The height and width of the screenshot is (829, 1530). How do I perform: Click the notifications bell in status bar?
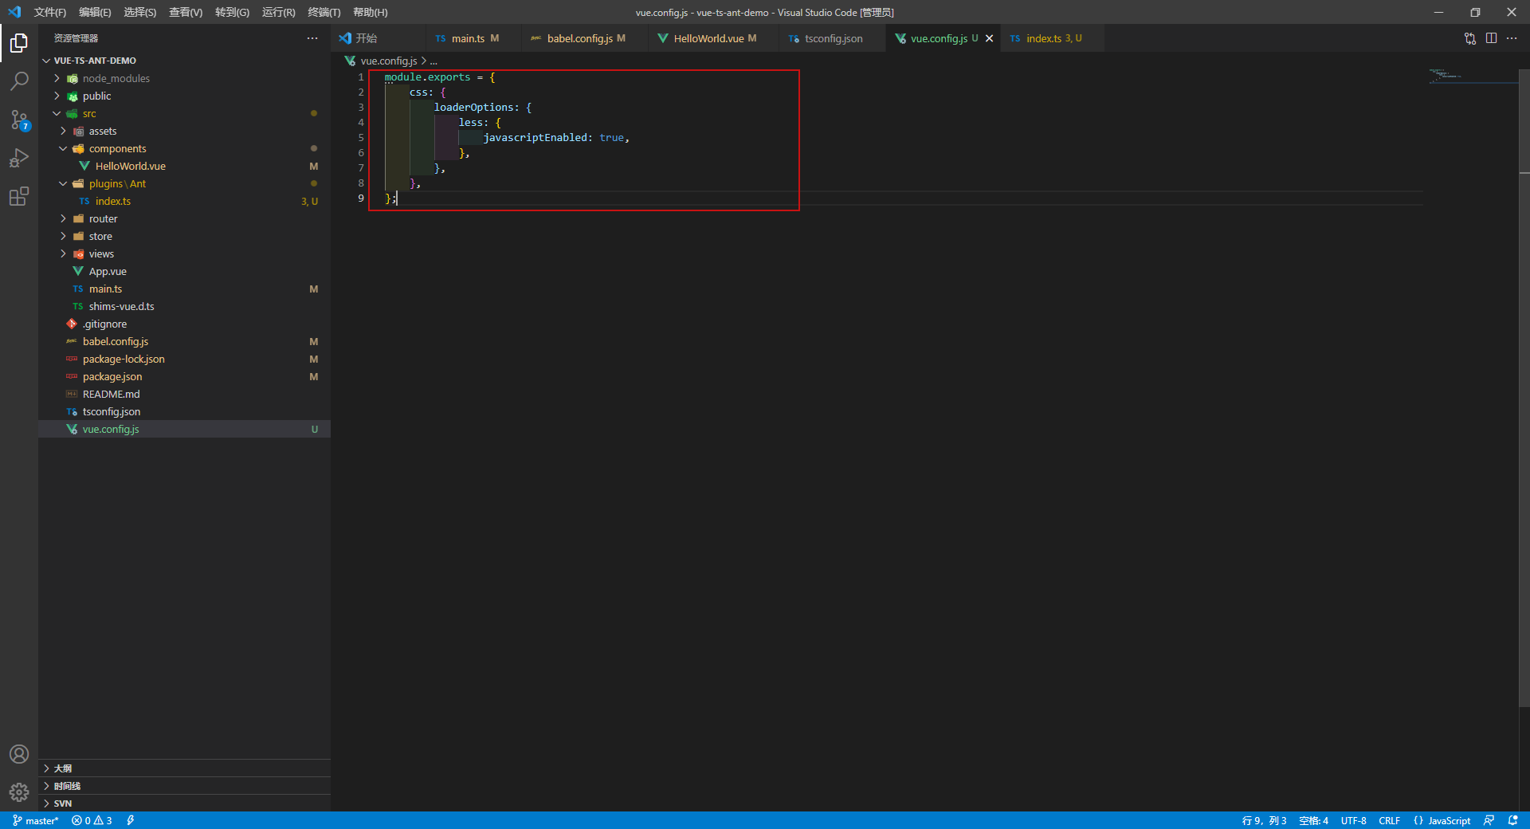[x=1513, y=820]
